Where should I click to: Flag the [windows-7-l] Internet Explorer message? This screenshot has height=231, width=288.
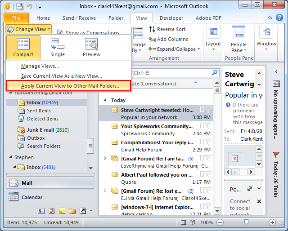208,206
